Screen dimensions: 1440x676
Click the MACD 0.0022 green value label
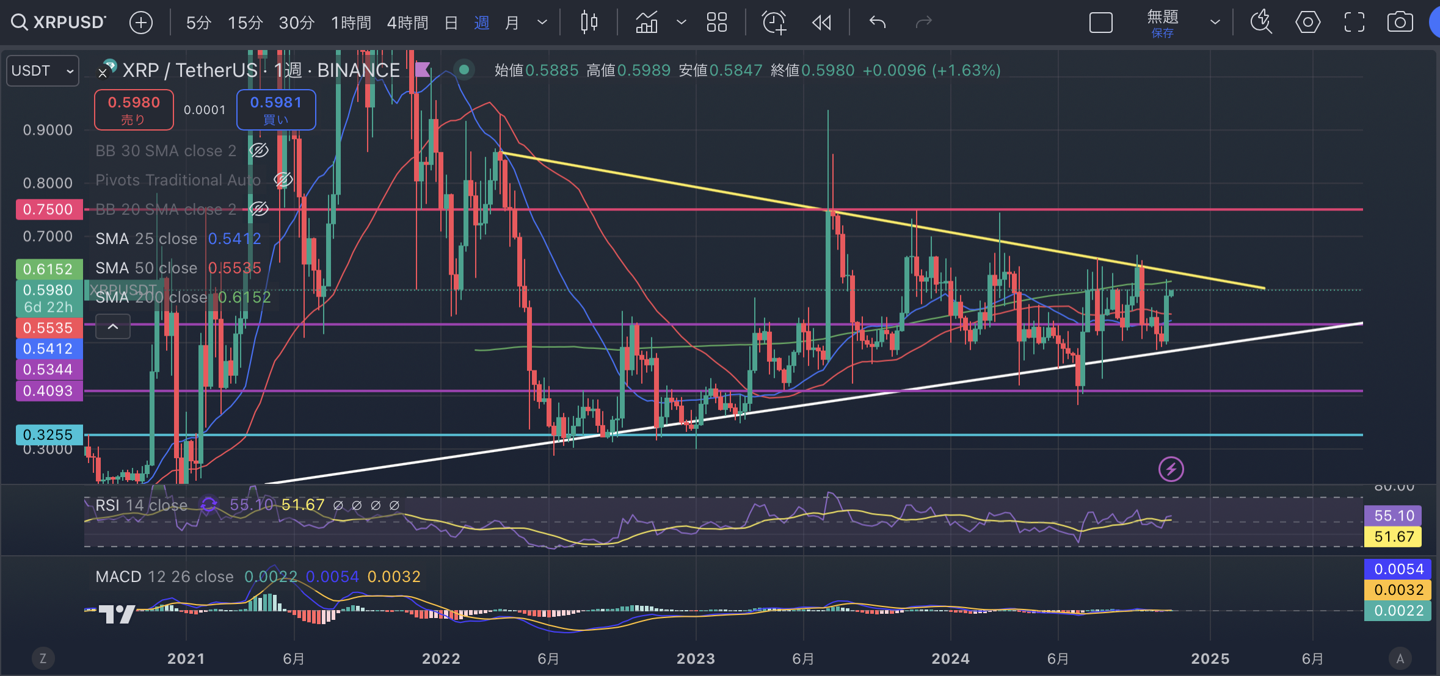point(1398,611)
